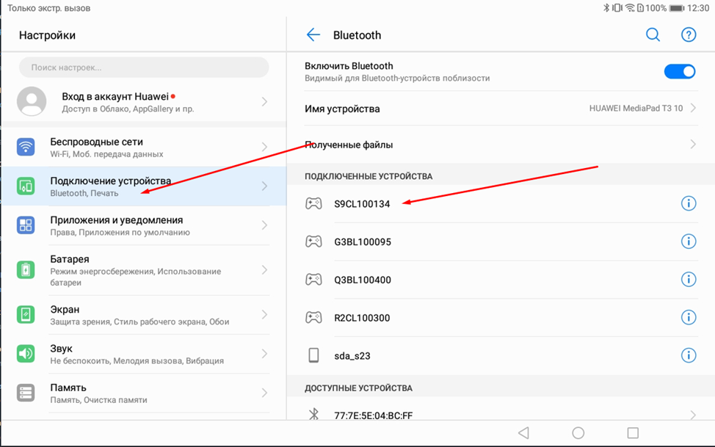Image resolution: width=715 pixels, height=447 pixels.
Task: Tap gamepad icon next to G3BL100095
Action: [313, 241]
